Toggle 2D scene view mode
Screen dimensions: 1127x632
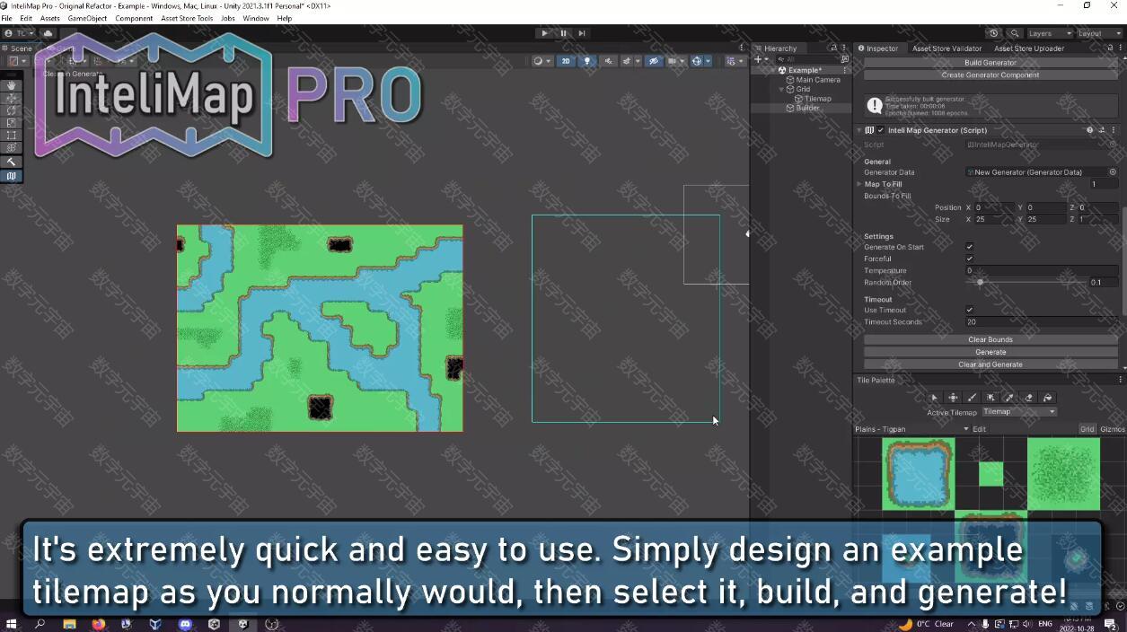tap(566, 61)
